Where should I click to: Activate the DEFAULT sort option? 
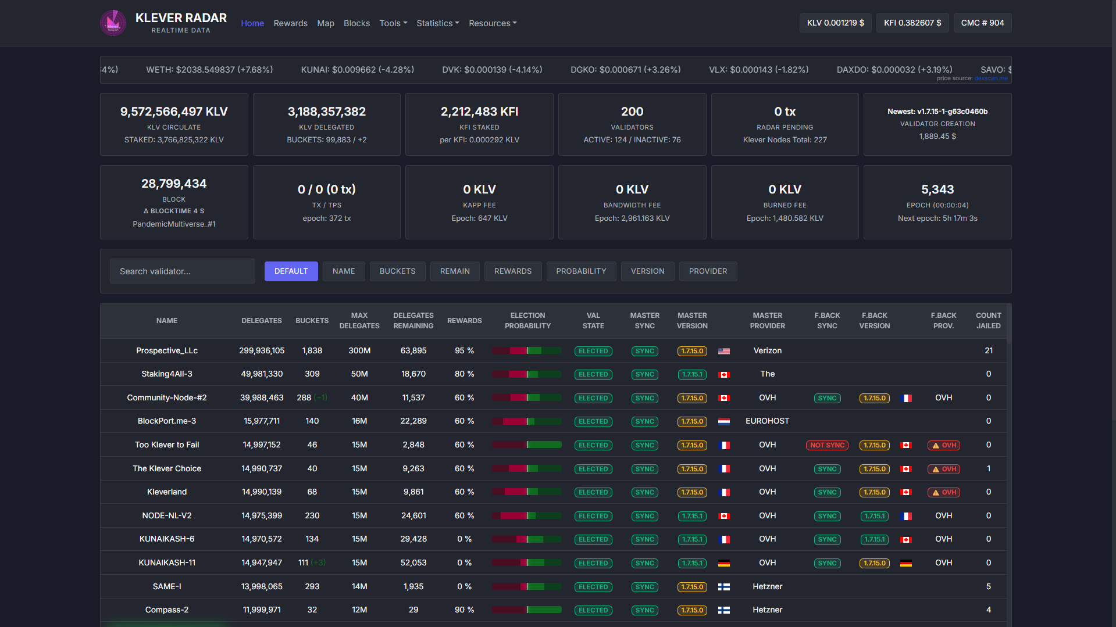291,271
